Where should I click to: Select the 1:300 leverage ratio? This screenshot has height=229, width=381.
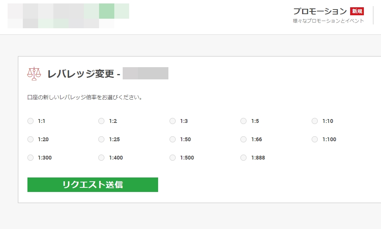coord(30,158)
